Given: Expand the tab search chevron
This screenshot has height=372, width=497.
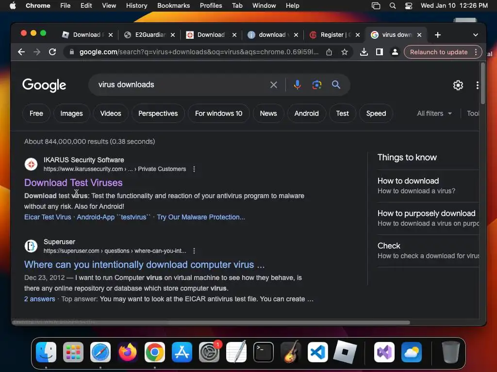Looking at the screenshot, I should 476,35.
